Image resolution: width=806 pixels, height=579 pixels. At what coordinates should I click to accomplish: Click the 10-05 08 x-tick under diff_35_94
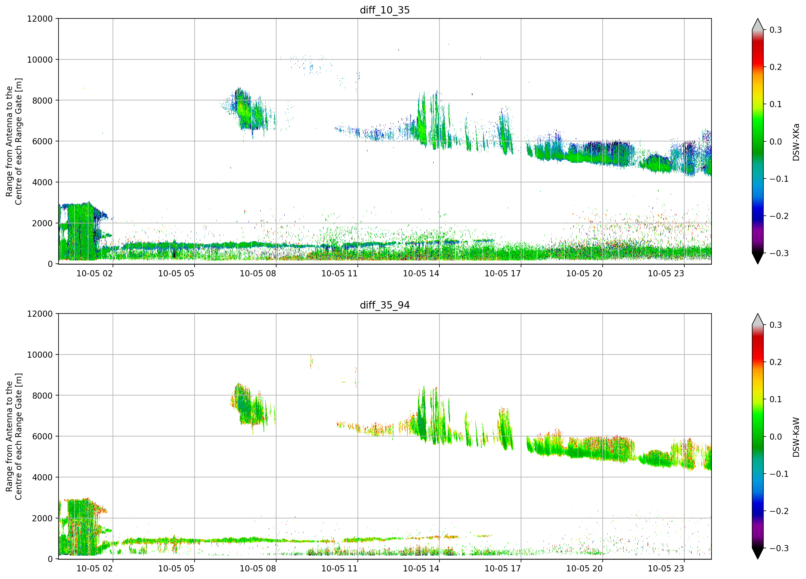(x=258, y=569)
